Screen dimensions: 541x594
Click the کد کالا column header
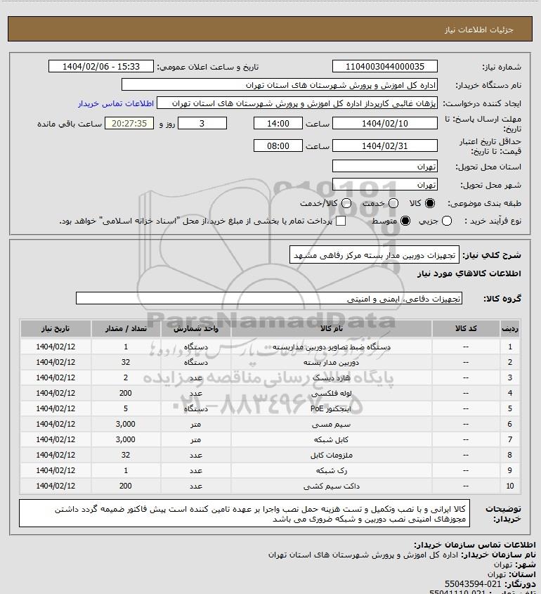[466, 328]
